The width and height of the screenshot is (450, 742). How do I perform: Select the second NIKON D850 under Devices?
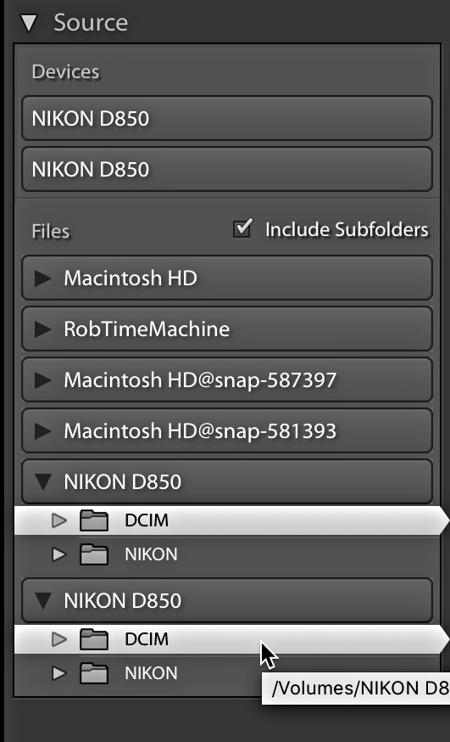(x=227, y=170)
